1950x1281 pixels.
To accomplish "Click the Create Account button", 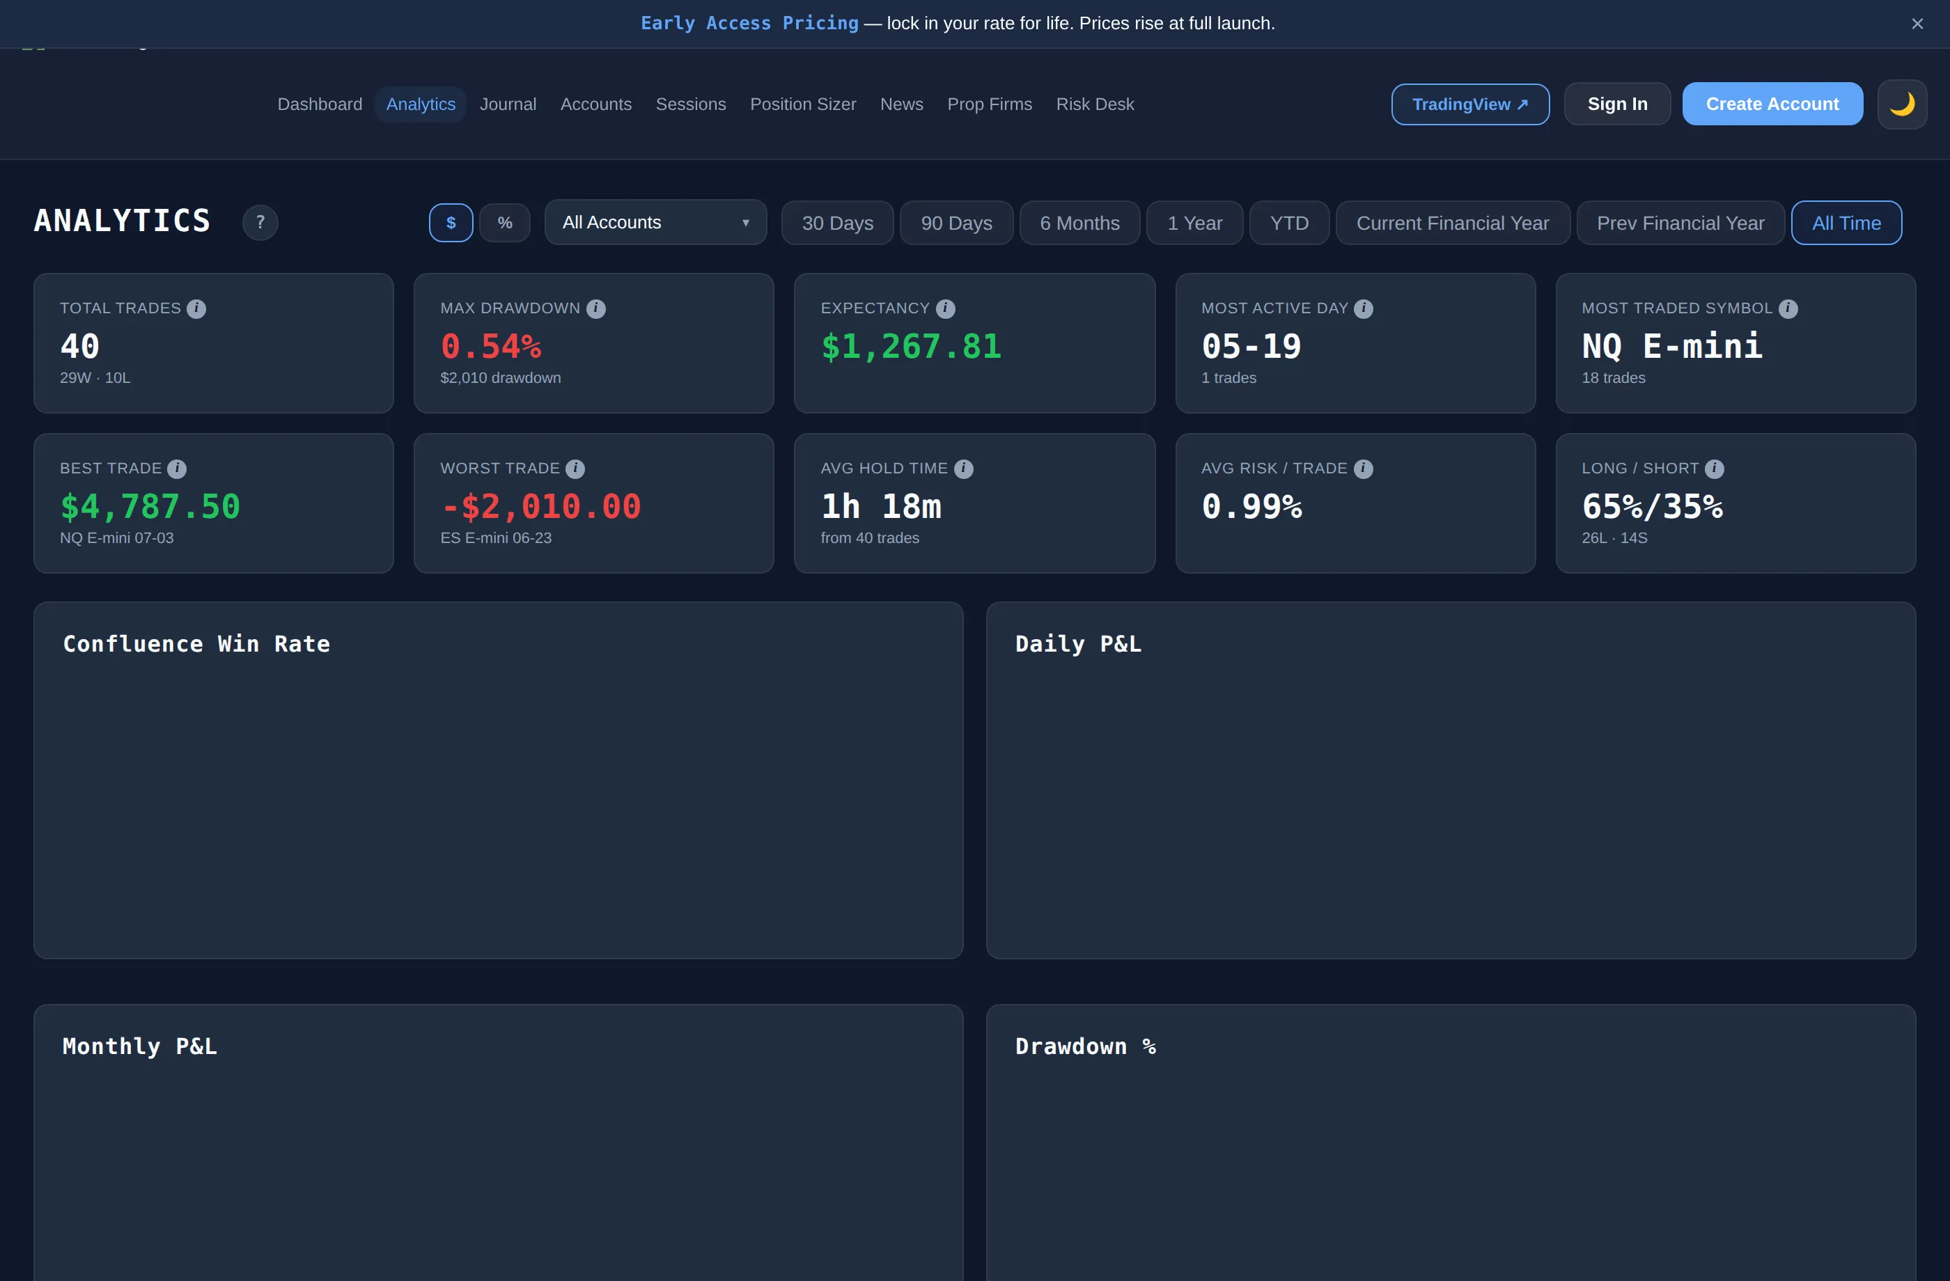I will 1772,104.
